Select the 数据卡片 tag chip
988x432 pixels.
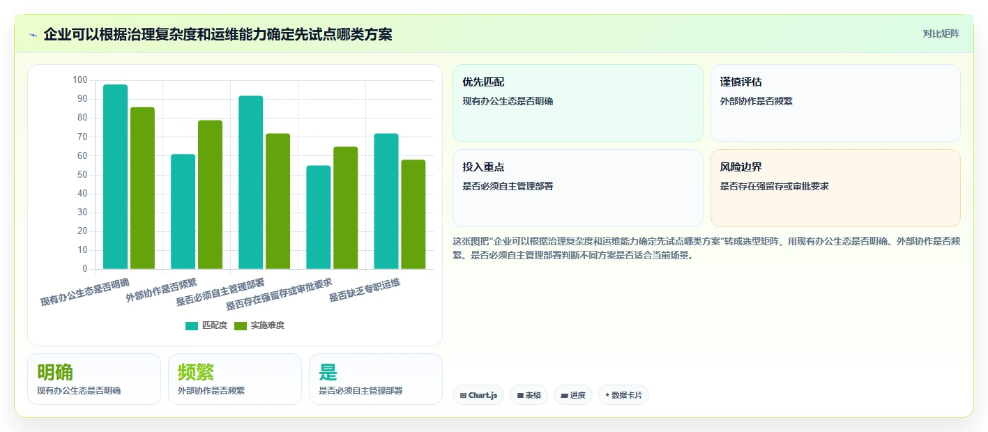coord(623,395)
